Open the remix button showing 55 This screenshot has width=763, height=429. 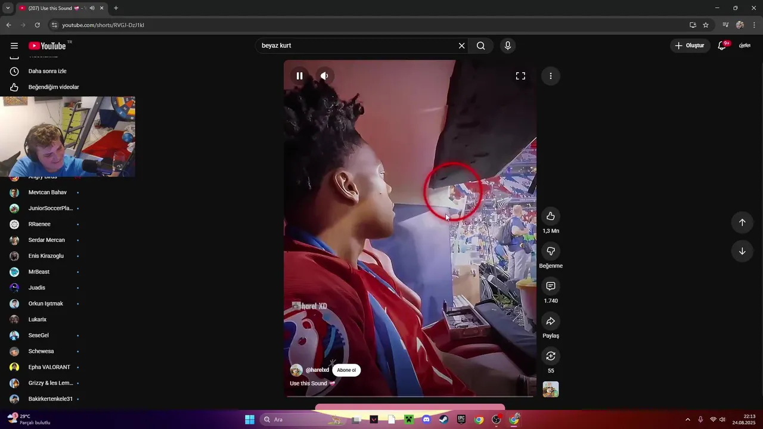tap(551, 356)
